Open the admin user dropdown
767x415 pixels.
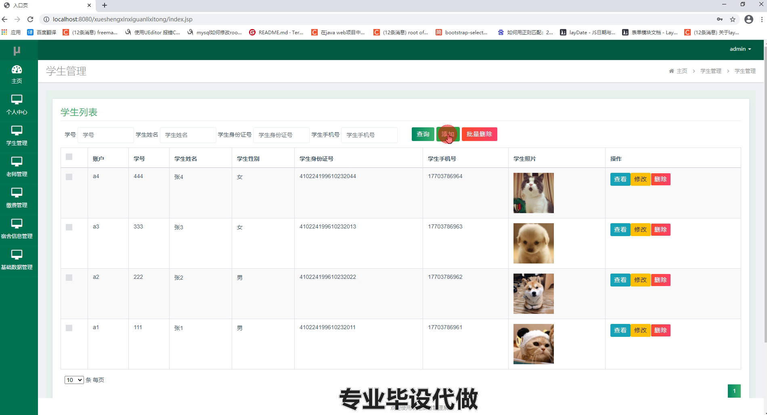pos(740,49)
